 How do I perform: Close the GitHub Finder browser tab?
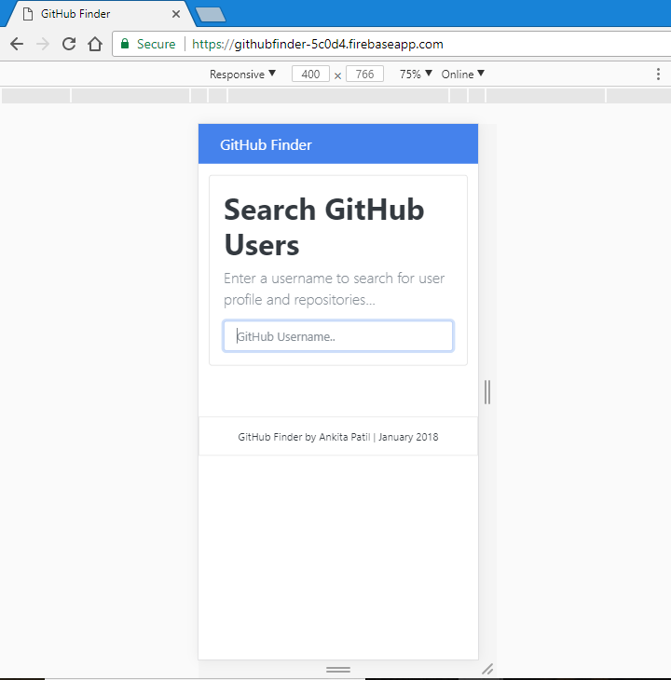pos(176,14)
